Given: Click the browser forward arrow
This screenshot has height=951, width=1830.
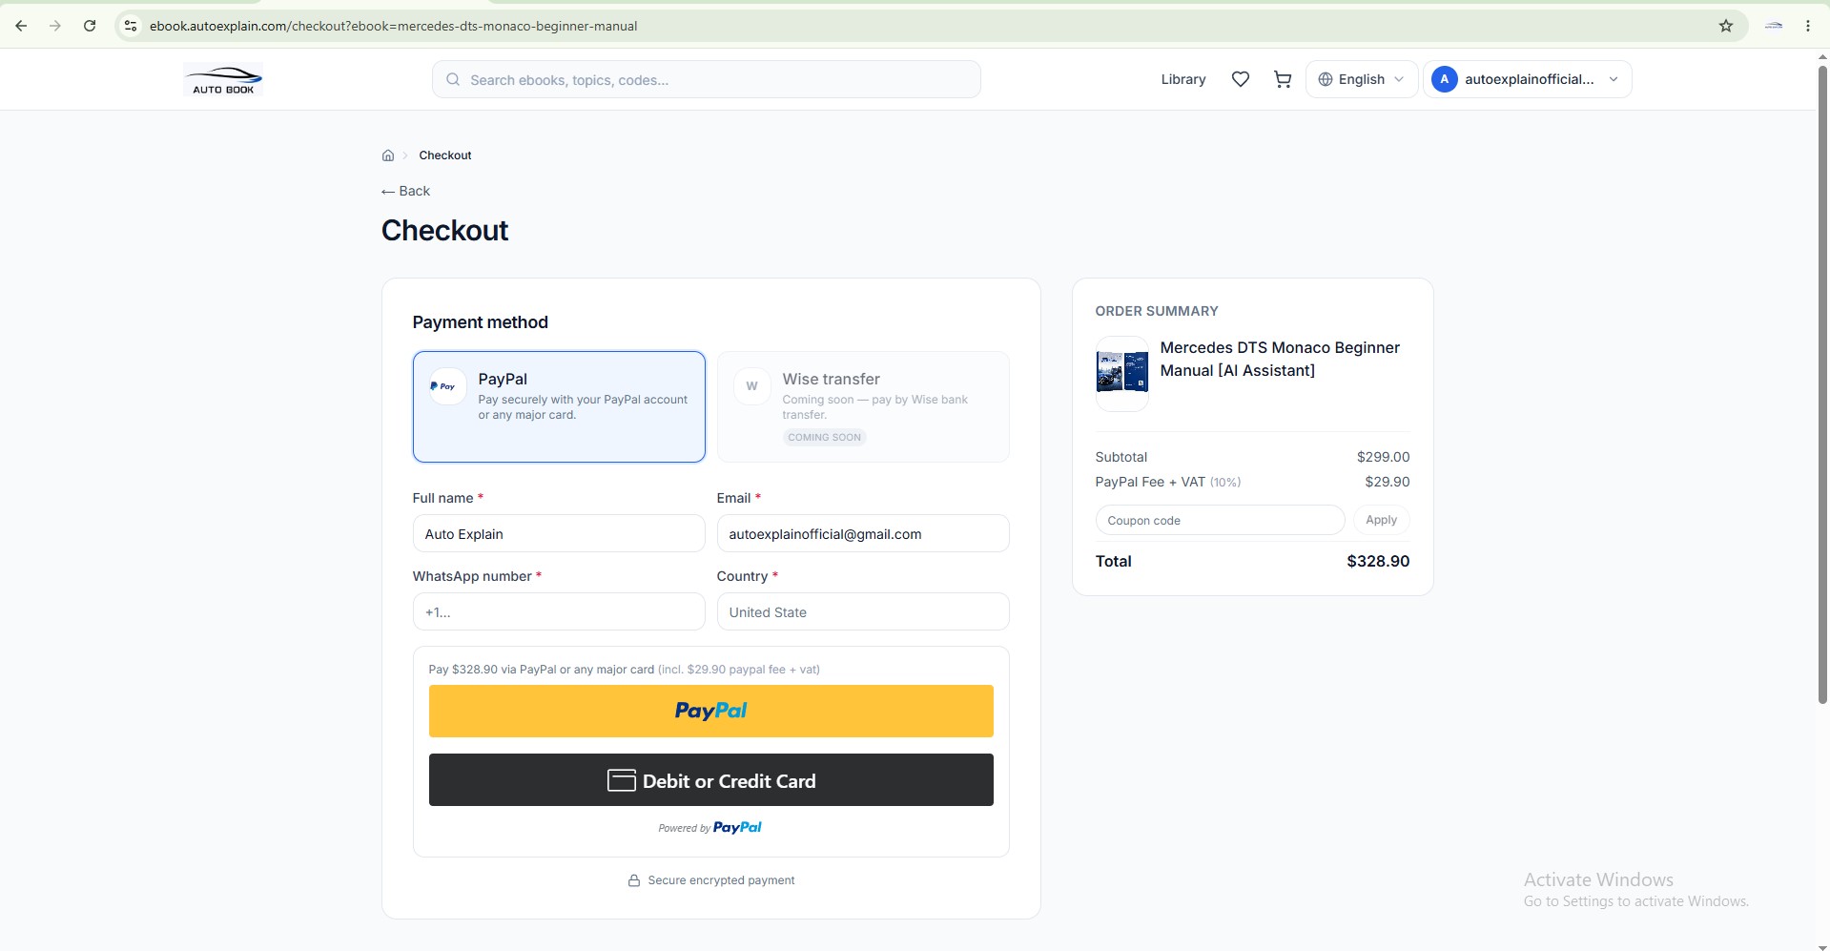Looking at the screenshot, I should tap(55, 26).
